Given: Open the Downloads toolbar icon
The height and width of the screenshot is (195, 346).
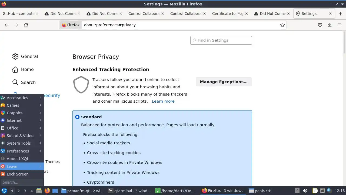Looking at the screenshot, I should coord(330,25).
